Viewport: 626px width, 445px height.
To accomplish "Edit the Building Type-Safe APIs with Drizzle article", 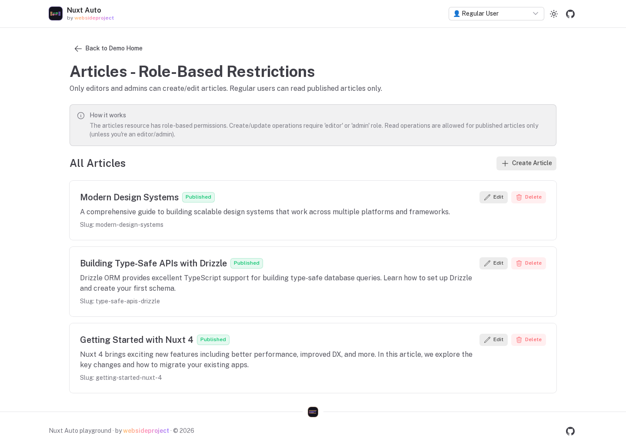I will (493, 263).
